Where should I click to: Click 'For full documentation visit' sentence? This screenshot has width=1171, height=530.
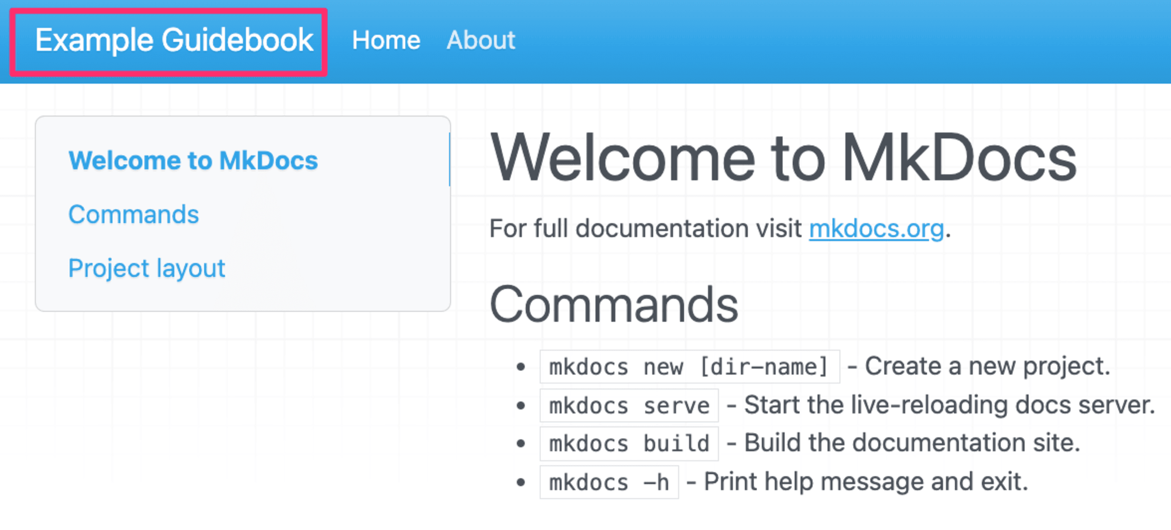(x=645, y=228)
